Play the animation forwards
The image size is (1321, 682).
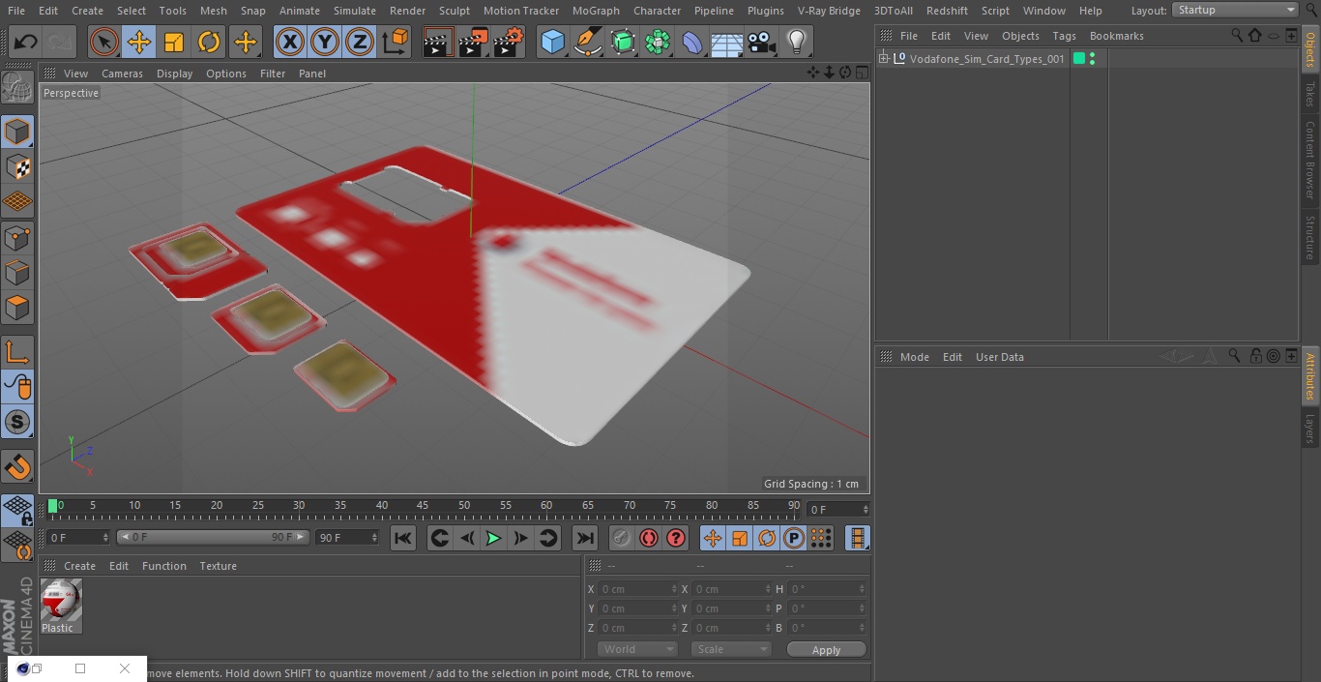click(x=493, y=538)
